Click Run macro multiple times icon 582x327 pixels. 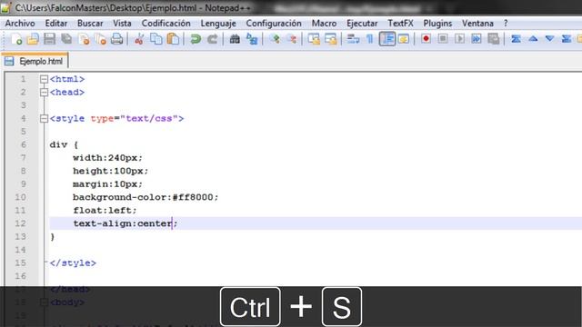coord(477,38)
